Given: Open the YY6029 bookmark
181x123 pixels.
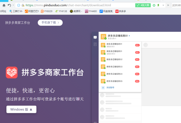Looking at the screenshot, I should 46,11.
